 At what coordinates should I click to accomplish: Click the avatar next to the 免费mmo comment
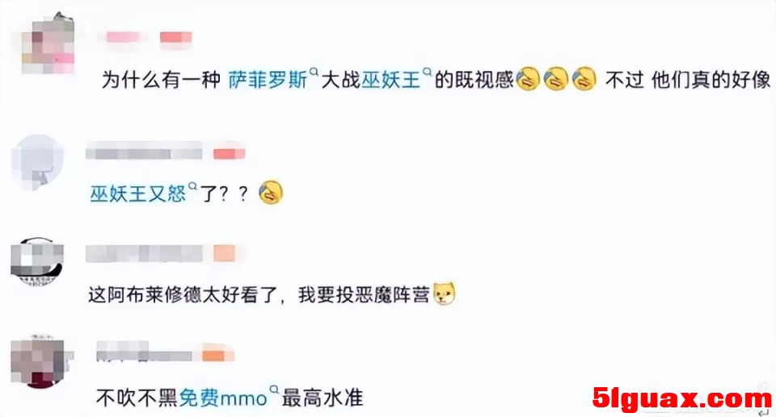click(x=38, y=363)
